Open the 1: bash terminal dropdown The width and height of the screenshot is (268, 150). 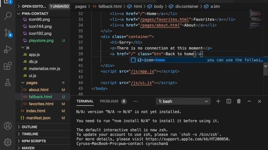click(183, 101)
